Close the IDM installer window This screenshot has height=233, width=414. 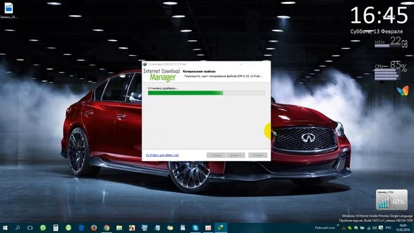pyautogui.click(x=265, y=64)
